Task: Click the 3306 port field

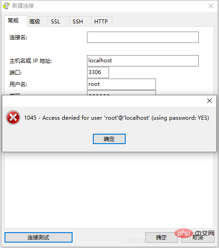Action: pyautogui.click(x=98, y=72)
